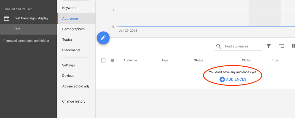Open the segment lines icon
Screen dimensions: 295x118
coord(281,46)
